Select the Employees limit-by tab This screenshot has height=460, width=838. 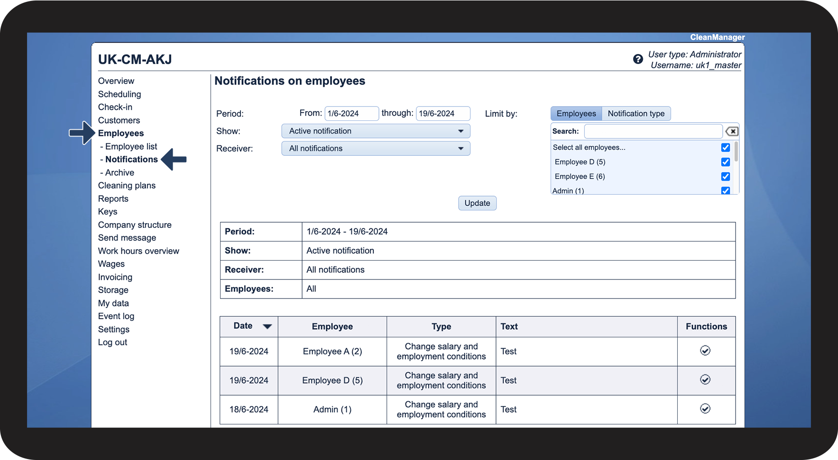[x=576, y=114]
